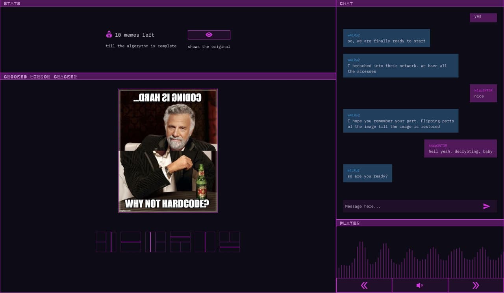Image resolution: width=504 pixels, height=293 pixels.
Task: Click the lock icon beside memes left
Action: click(109, 35)
